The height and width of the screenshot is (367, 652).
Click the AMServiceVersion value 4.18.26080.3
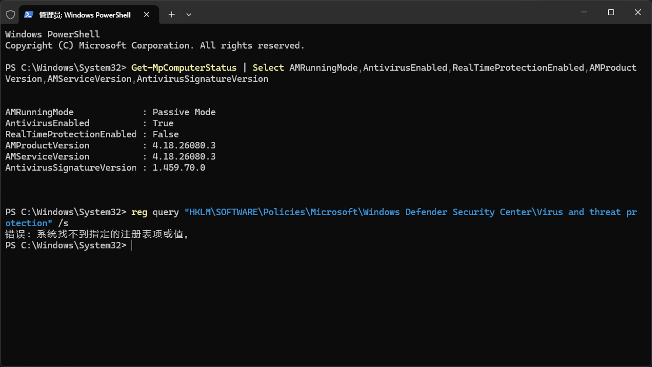pyautogui.click(x=184, y=157)
